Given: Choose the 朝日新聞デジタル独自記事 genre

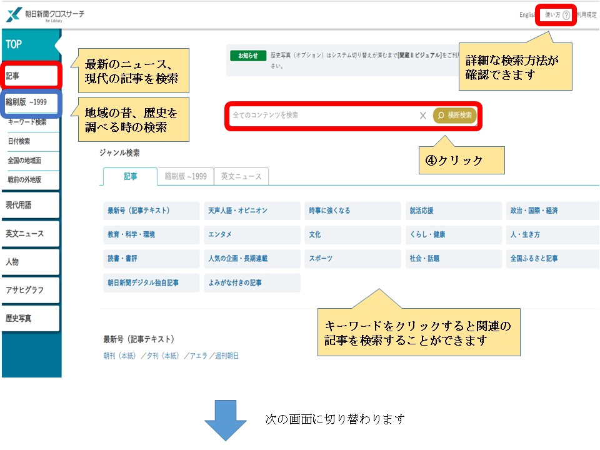Looking at the screenshot, I should pos(151,282).
